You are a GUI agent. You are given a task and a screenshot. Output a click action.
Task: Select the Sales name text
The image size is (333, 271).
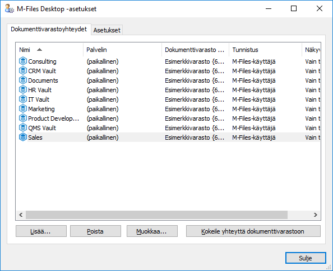35,137
